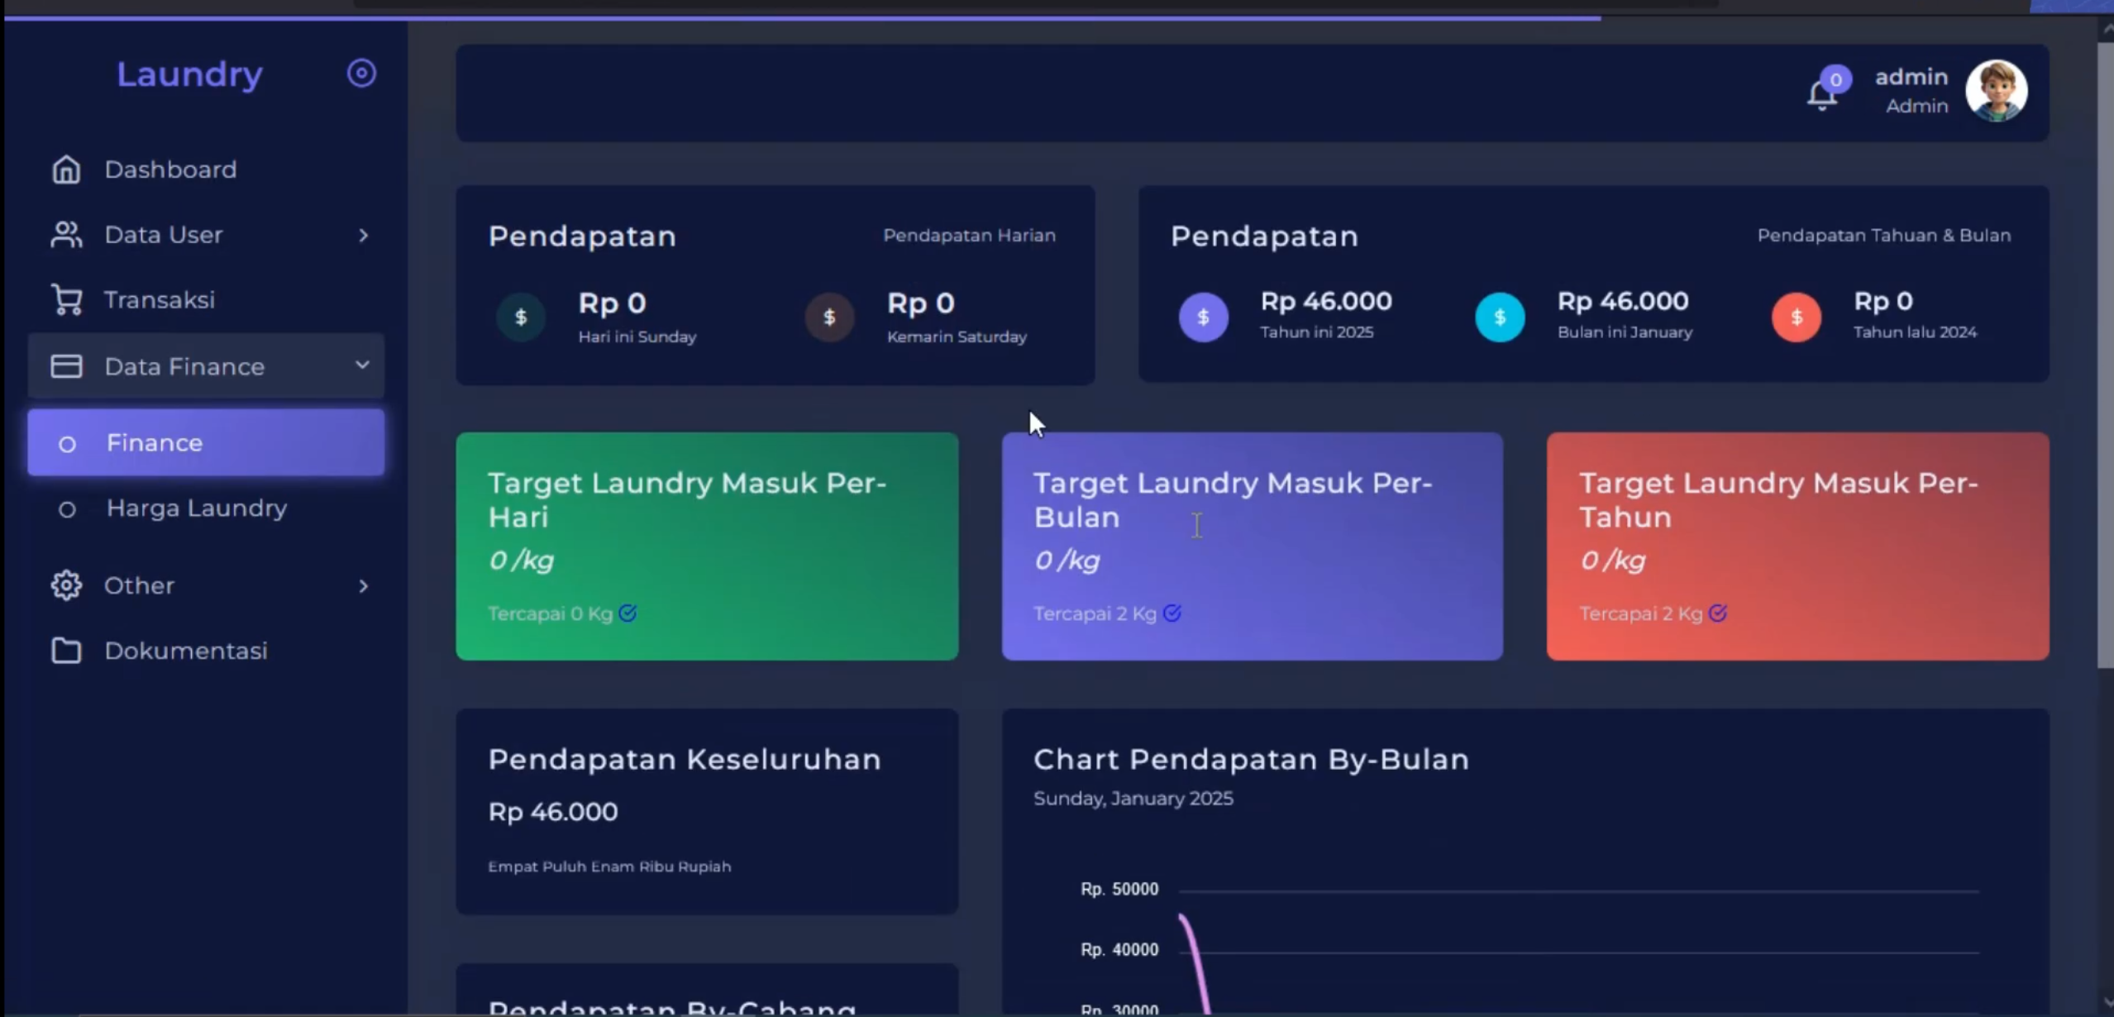The width and height of the screenshot is (2114, 1017).
Task: Click Pendapatan Keseluruhan Rp 46.000 amount
Action: [552, 812]
